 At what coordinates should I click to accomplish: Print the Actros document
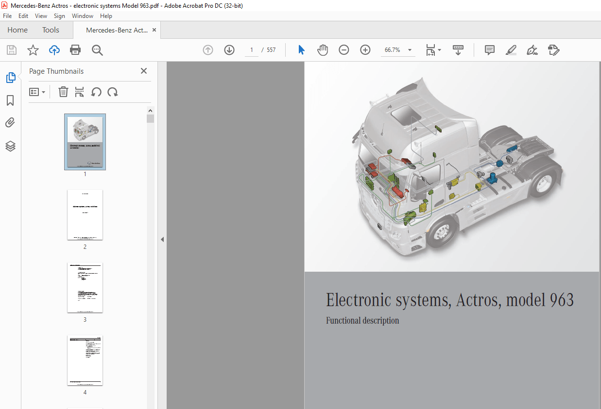(75, 50)
